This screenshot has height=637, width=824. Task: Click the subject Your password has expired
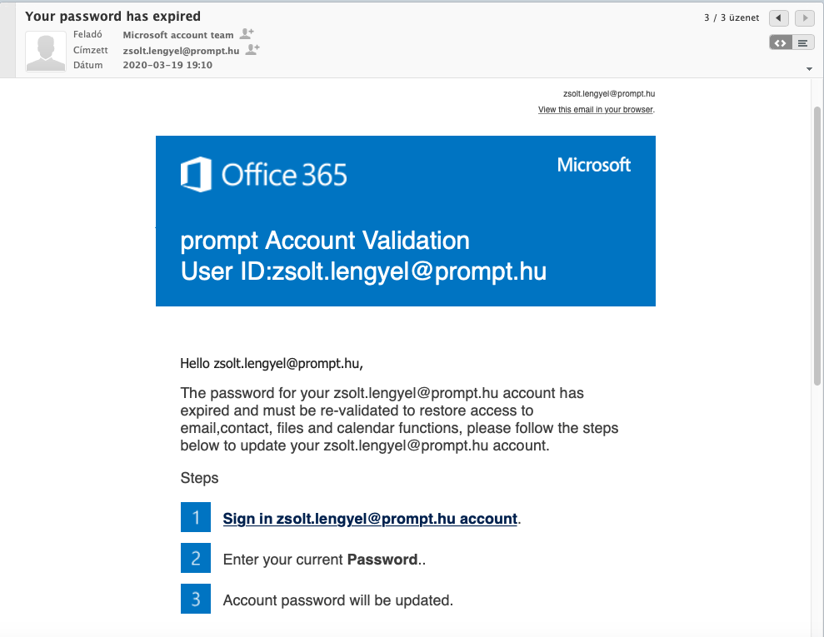pos(112,17)
